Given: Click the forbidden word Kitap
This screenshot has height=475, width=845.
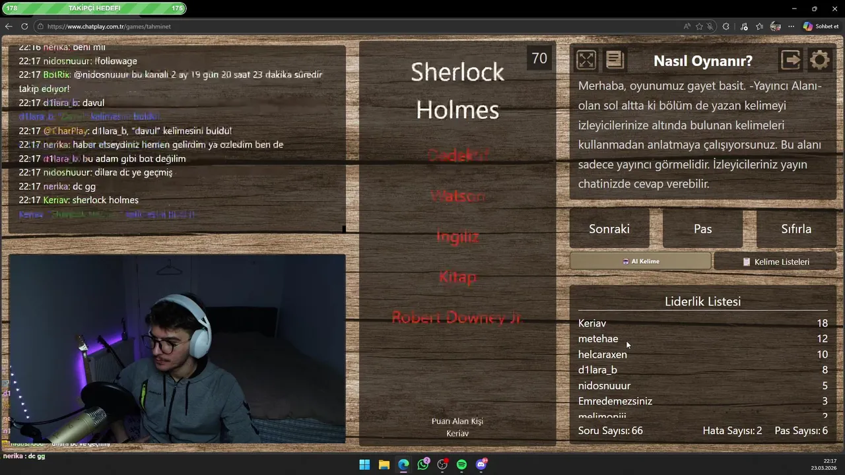Looking at the screenshot, I should pos(457,276).
